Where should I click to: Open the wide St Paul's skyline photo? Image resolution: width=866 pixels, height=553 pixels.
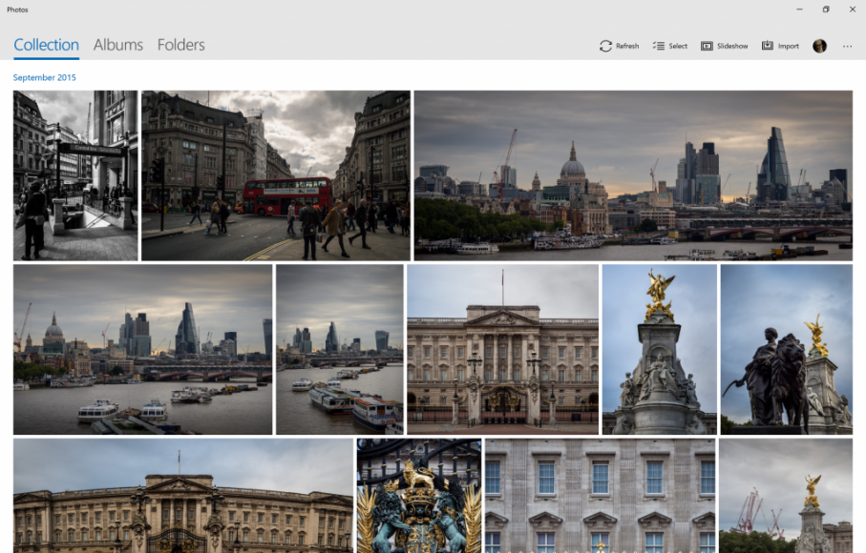point(632,175)
